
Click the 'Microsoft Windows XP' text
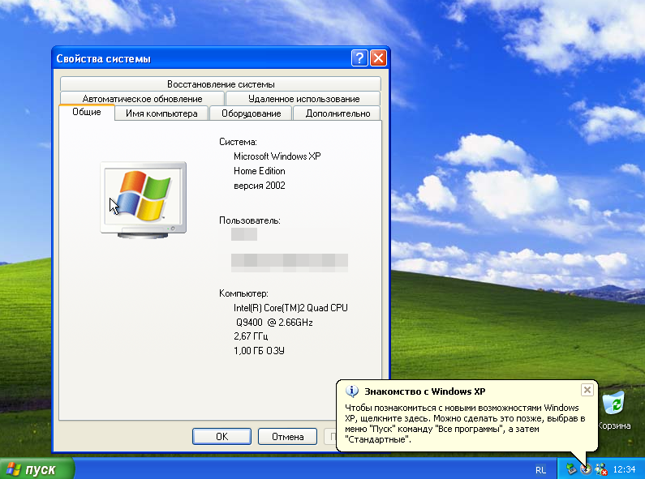[x=277, y=156]
